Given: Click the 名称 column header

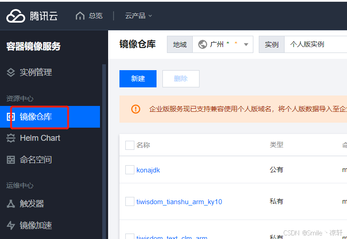Looking at the screenshot, I should [x=143, y=145].
